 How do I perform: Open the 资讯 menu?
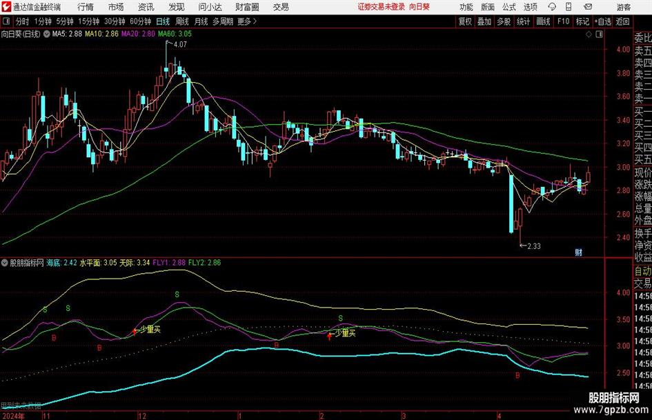point(146,7)
